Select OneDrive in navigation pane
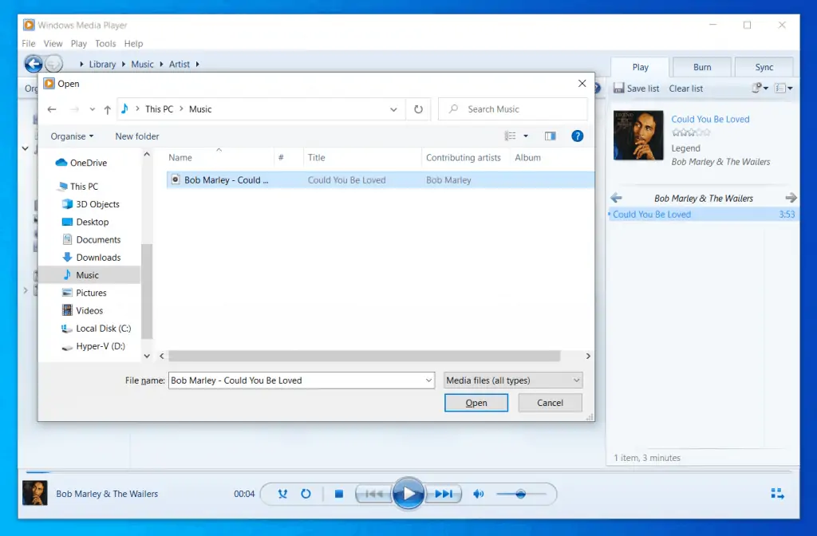Image resolution: width=817 pixels, height=536 pixels. (x=81, y=163)
